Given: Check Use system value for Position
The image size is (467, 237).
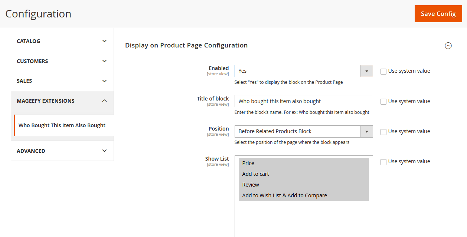Looking at the screenshot, I should point(383,132).
